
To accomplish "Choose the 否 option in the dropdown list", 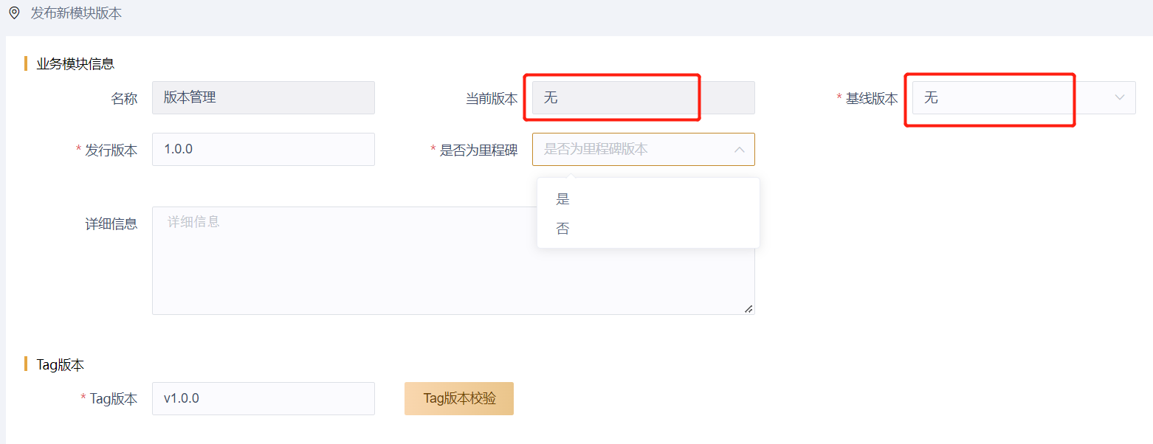I will click(563, 229).
